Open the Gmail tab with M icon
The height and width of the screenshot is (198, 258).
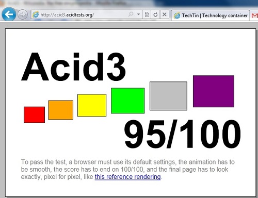click(x=254, y=15)
